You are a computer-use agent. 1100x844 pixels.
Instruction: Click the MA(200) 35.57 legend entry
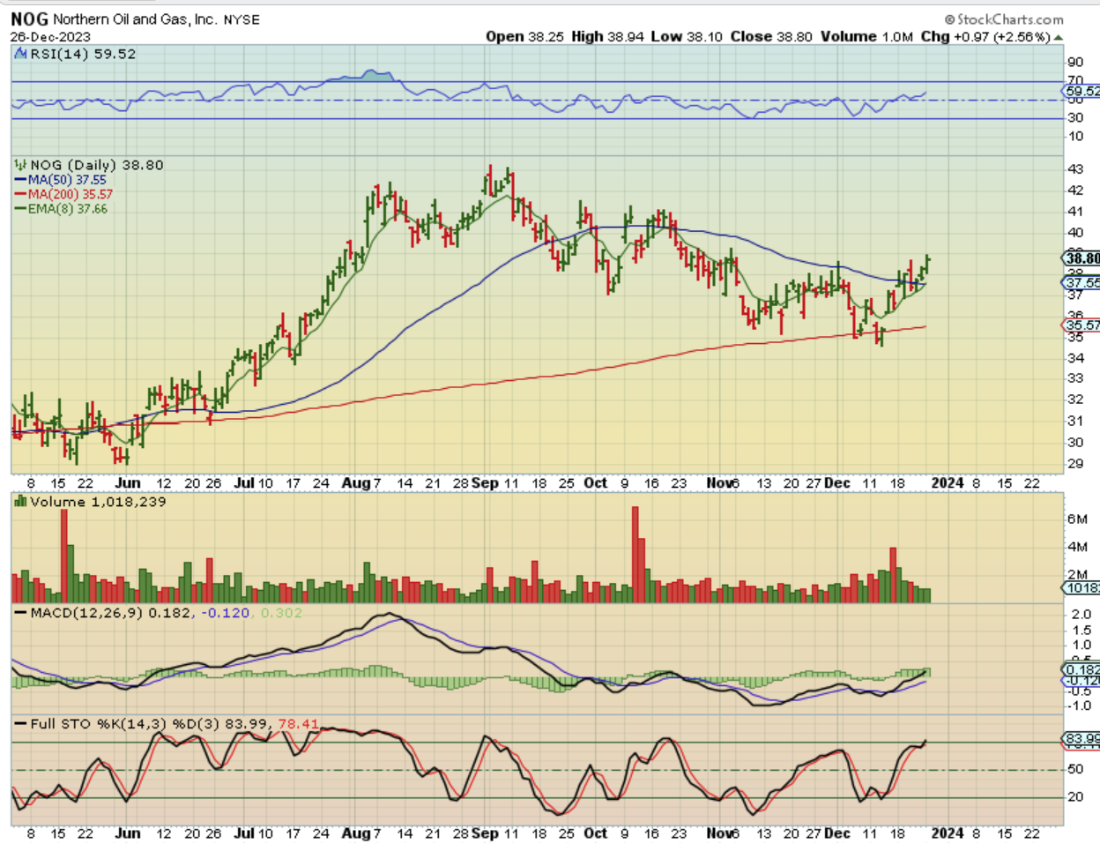(x=71, y=194)
